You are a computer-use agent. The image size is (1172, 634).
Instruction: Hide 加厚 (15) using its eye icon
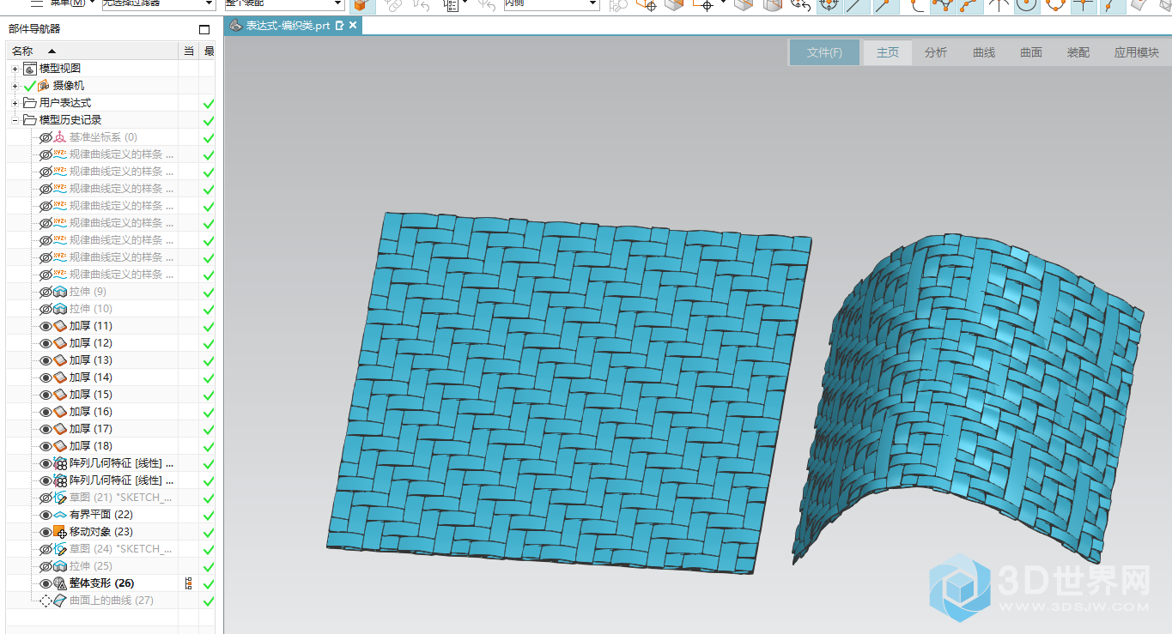46,395
